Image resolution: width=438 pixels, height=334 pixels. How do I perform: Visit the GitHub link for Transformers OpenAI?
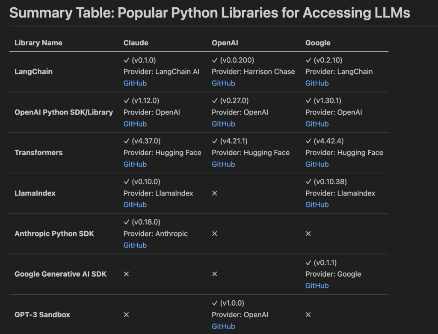click(223, 164)
